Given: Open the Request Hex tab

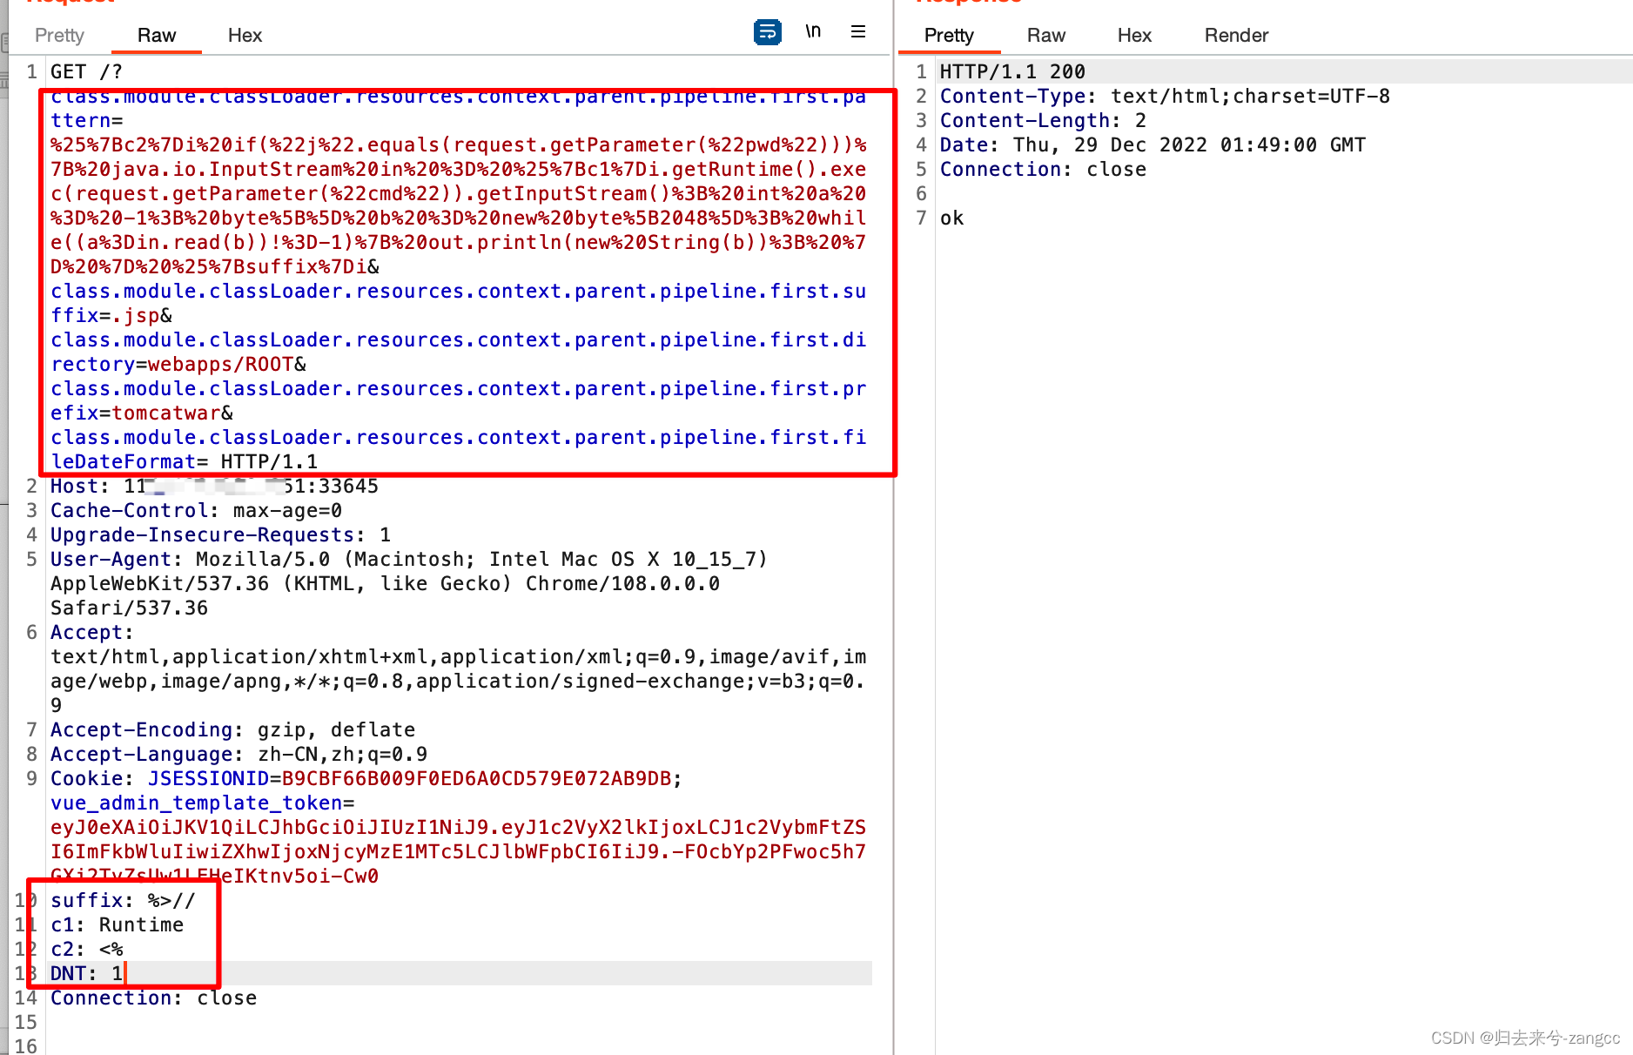Looking at the screenshot, I should coord(245,35).
